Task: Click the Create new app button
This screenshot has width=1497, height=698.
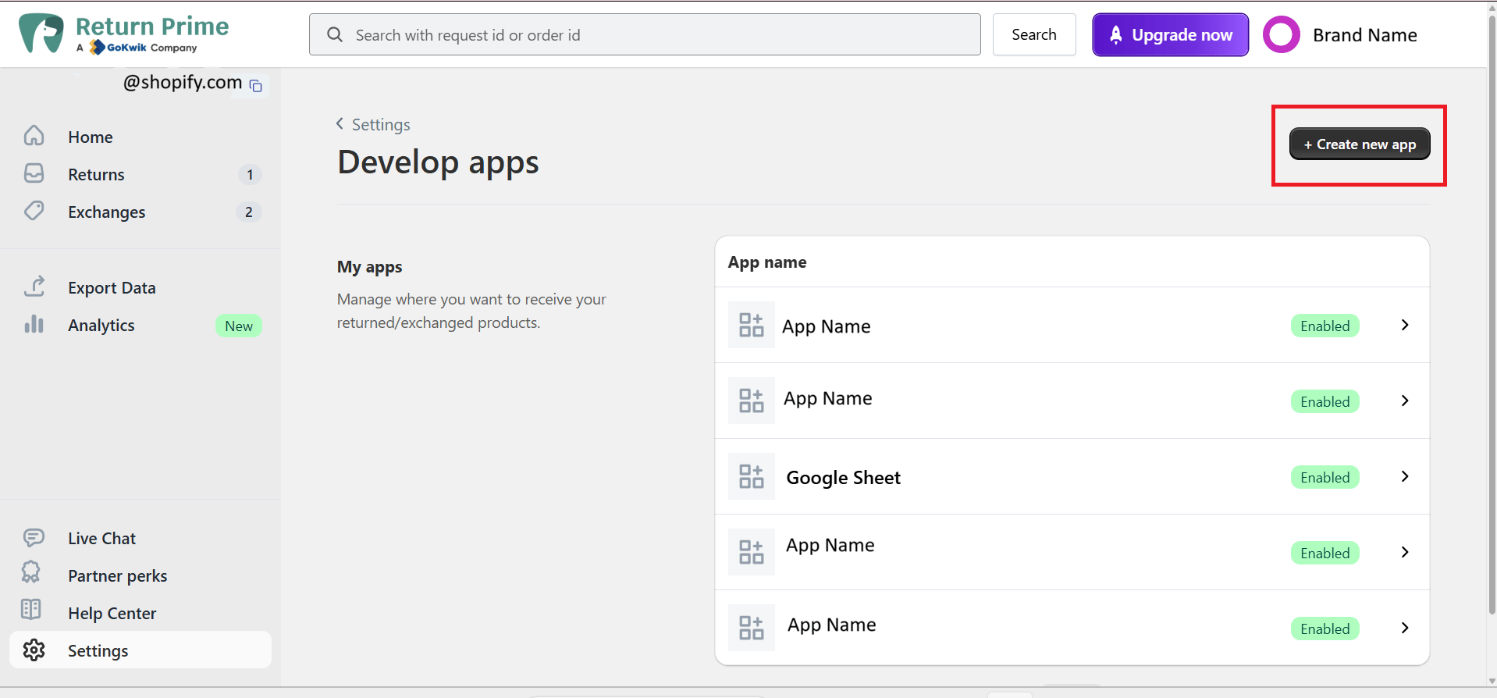Action: 1360,144
